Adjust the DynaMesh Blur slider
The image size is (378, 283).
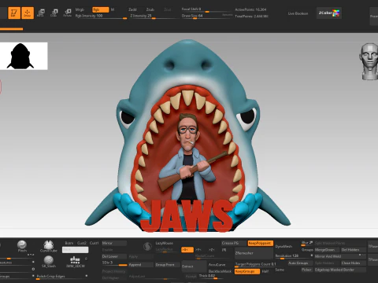(306, 243)
